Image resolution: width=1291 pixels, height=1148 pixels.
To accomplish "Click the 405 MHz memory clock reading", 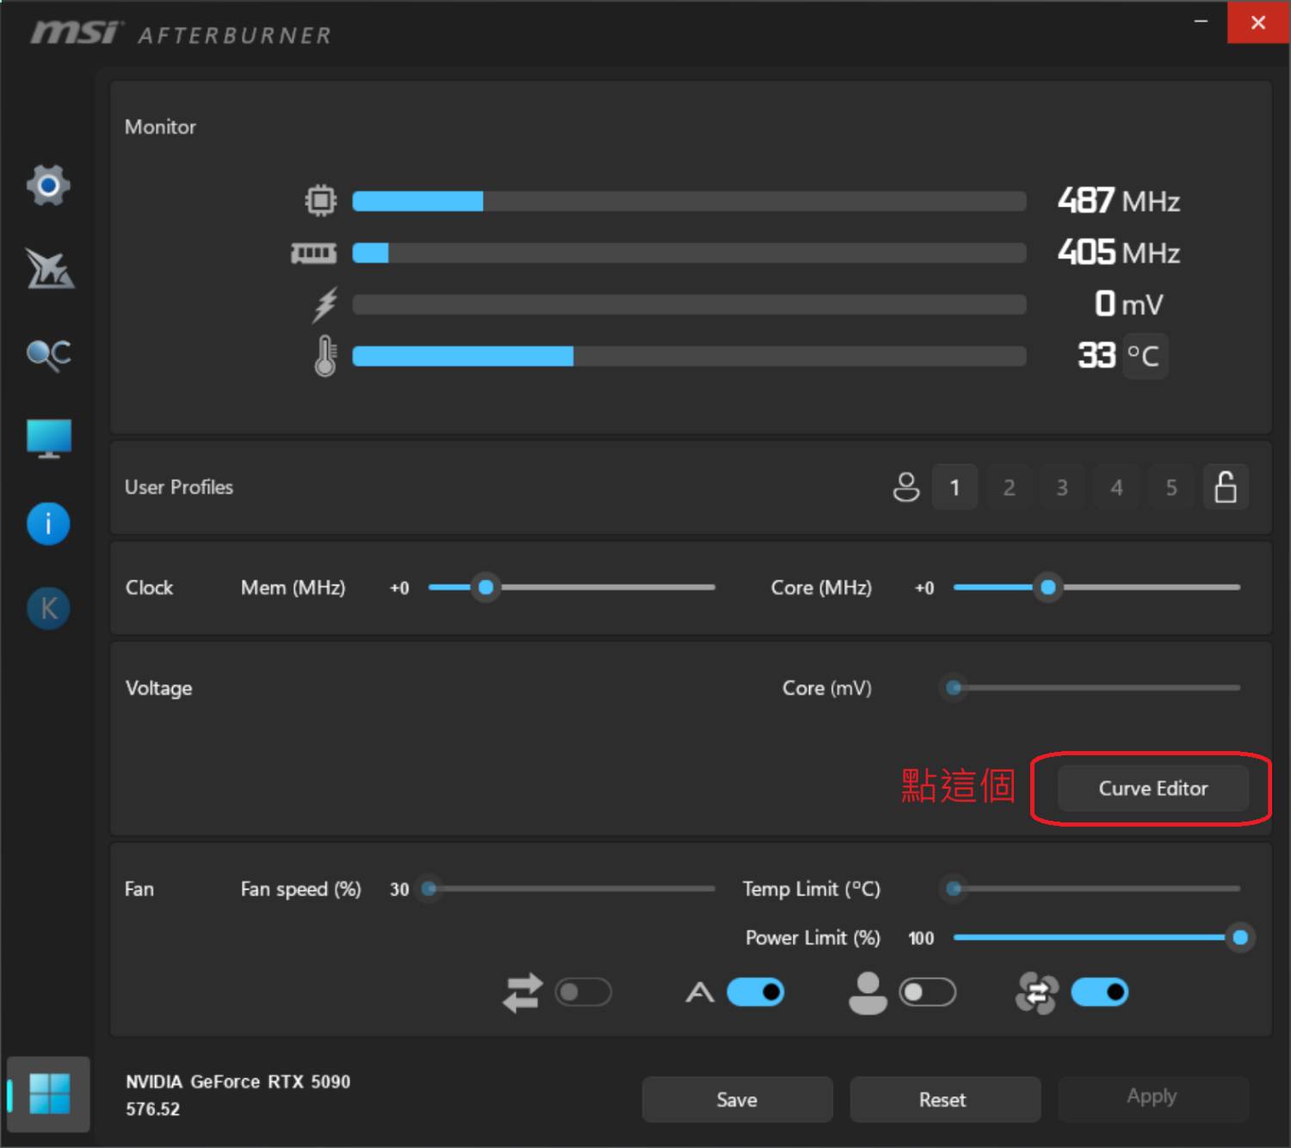I will (1119, 252).
